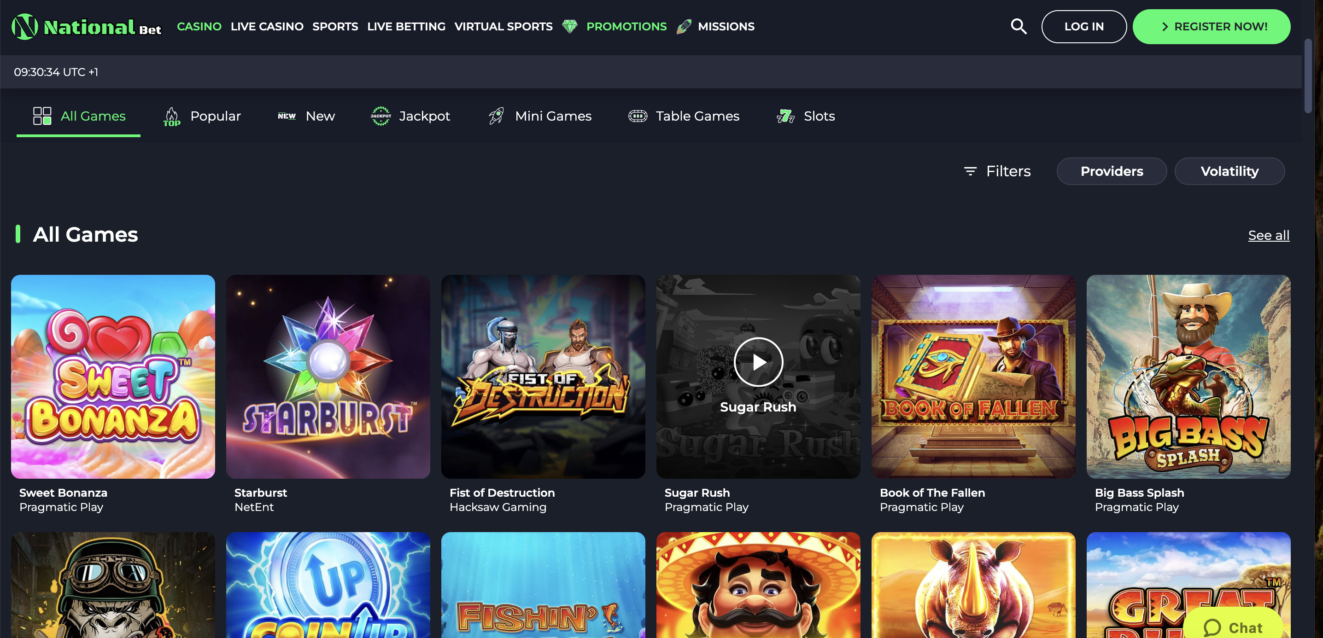Click the Fist of Destruction title text
This screenshot has width=1323, height=638.
[502, 492]
